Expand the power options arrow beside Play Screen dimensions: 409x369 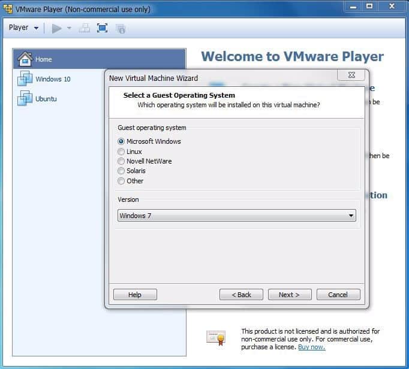69,28
